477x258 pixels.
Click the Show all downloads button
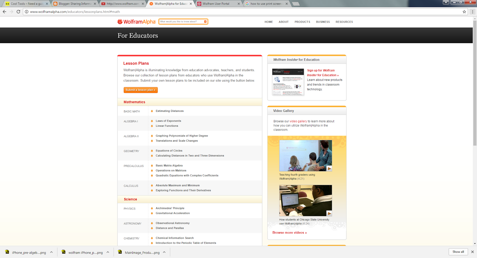point(458,252)
